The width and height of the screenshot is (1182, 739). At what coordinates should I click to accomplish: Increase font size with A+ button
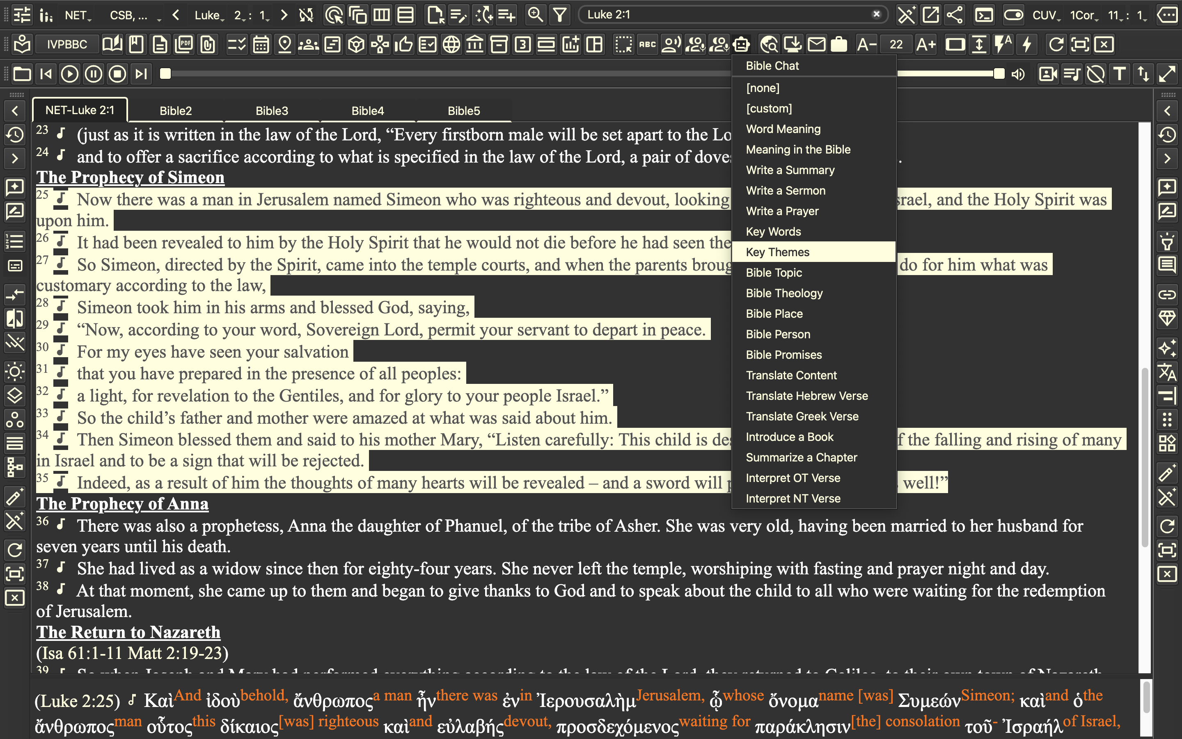(x=925, y=44)
